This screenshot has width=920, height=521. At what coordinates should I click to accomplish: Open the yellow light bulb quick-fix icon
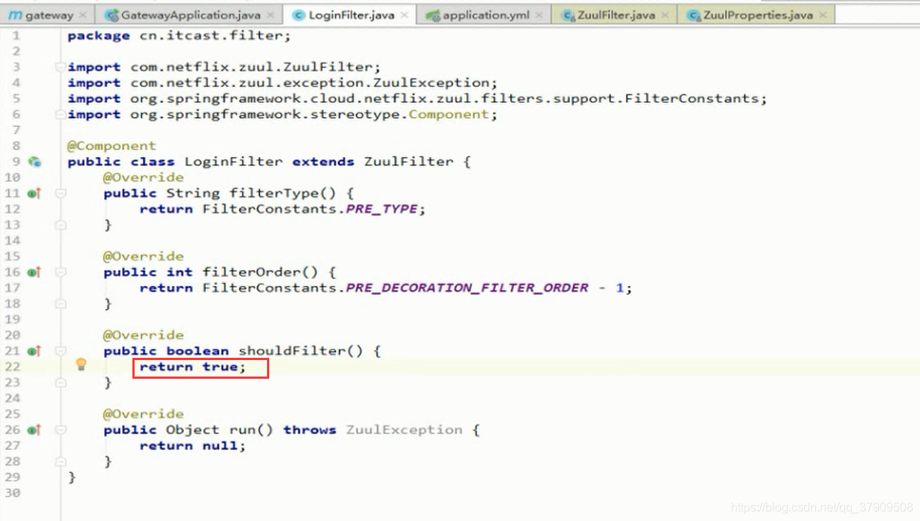[82, 365]
